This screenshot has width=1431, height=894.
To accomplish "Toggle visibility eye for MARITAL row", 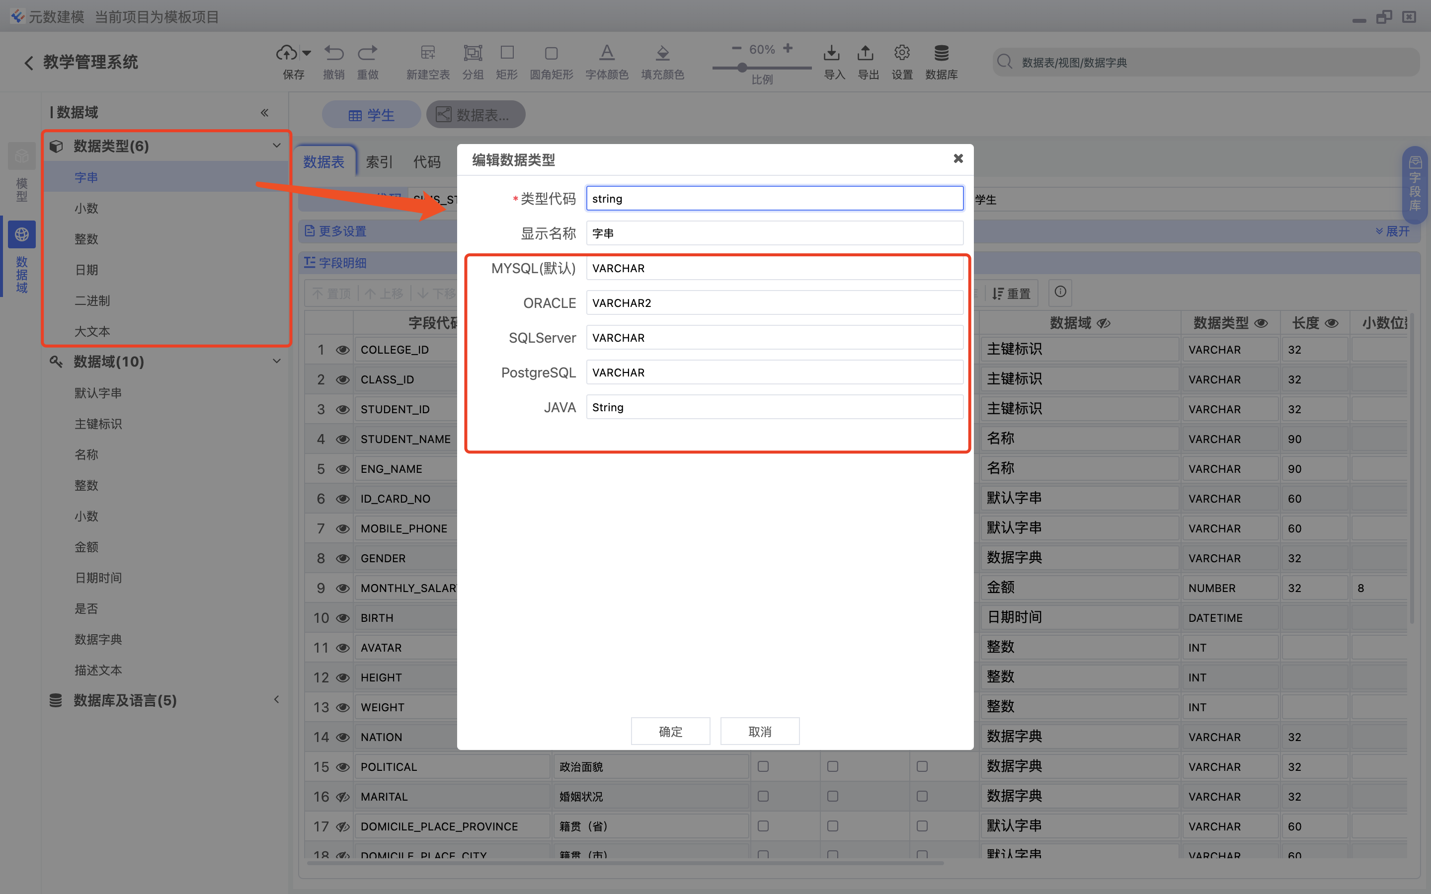I will coord(342,797).
